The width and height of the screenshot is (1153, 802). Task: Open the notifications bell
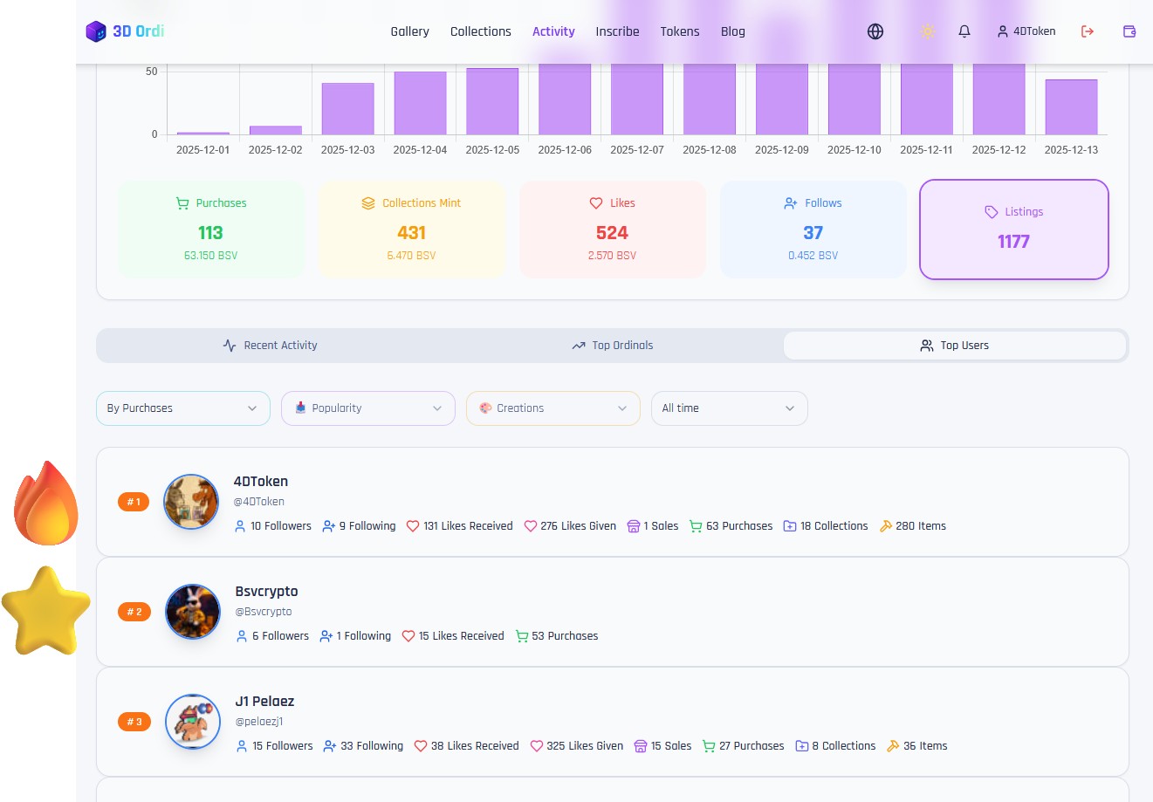964,31
